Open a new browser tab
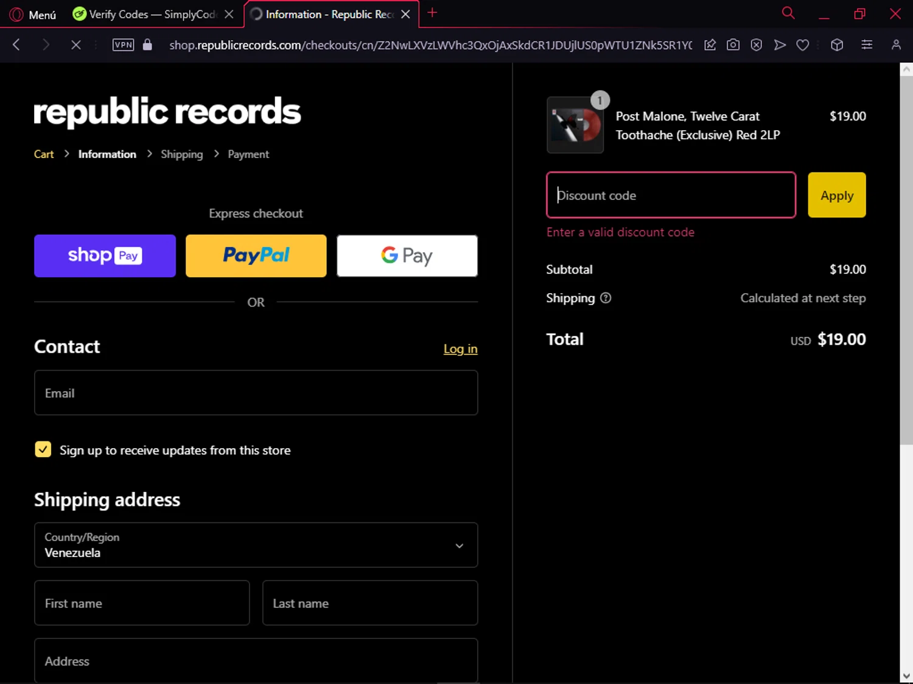The height and width of the screenshot is (684, 913). 432,13
